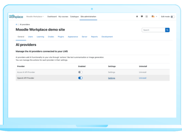Viewport: 182px width, 136px height.
Task: Click the blue search magnifier button
Action: click(167, 30)
